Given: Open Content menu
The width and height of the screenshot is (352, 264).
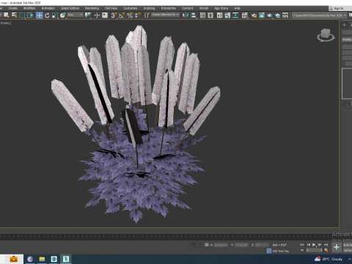Looking at the screenshot, I should click(188, 8).
